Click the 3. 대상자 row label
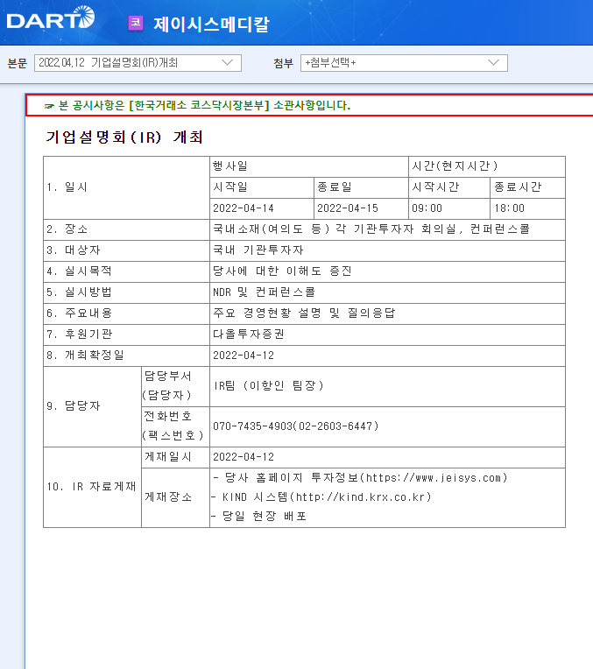Viewport: 593px width, 669px height. pos(126,250)
